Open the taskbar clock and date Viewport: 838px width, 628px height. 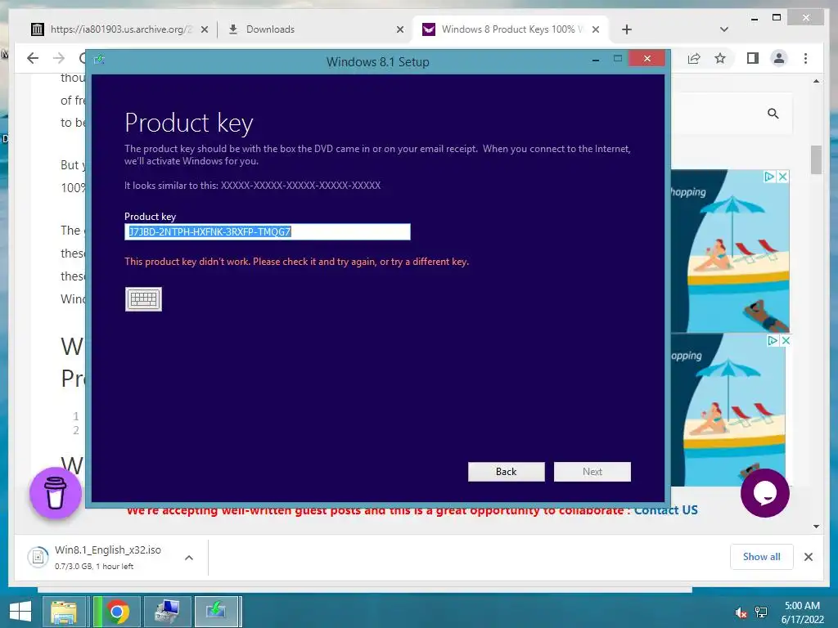click(802, 612)
